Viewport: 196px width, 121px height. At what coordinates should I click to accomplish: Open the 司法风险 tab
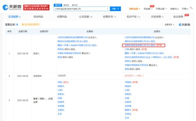[38, 16]
